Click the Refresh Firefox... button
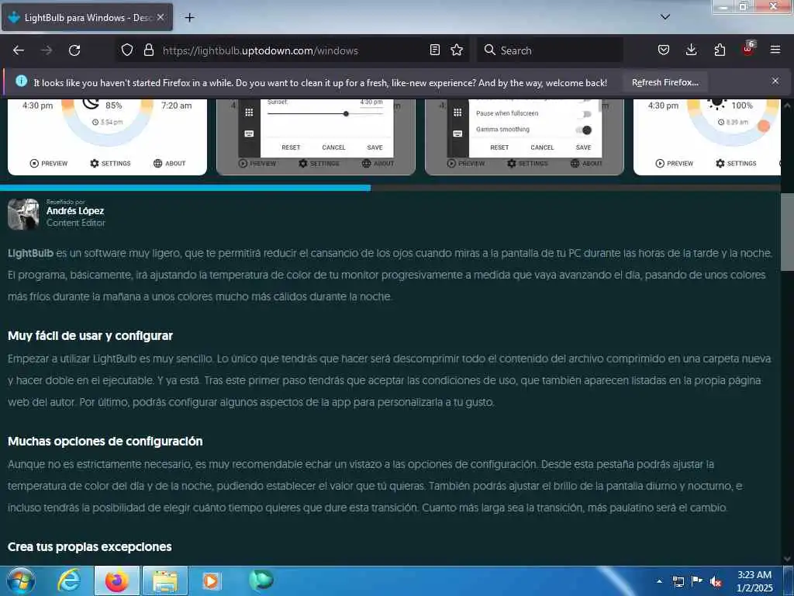Image resolution: width=794 pixels, height=596 pixels. click(x=665, y=82)
